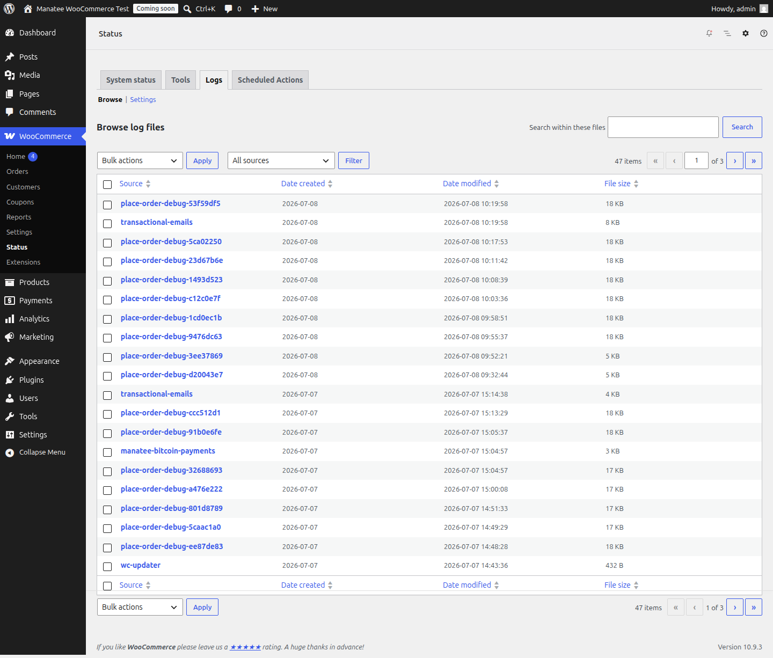The height and width of the screenshot is (658, 773).
Task: Click the Search button
Action: (x=742, y=127)
